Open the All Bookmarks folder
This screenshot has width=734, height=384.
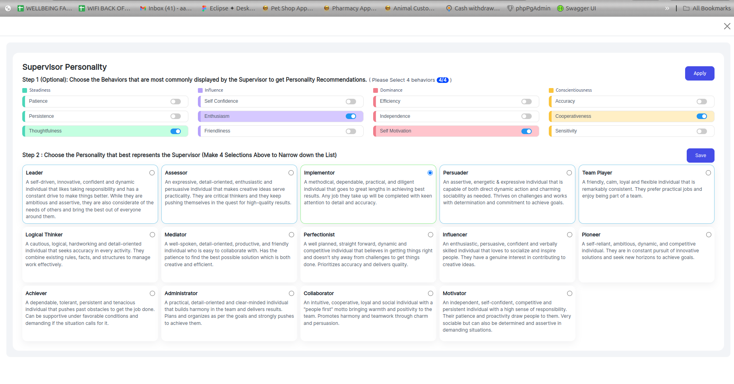click(x=707, y=8)
